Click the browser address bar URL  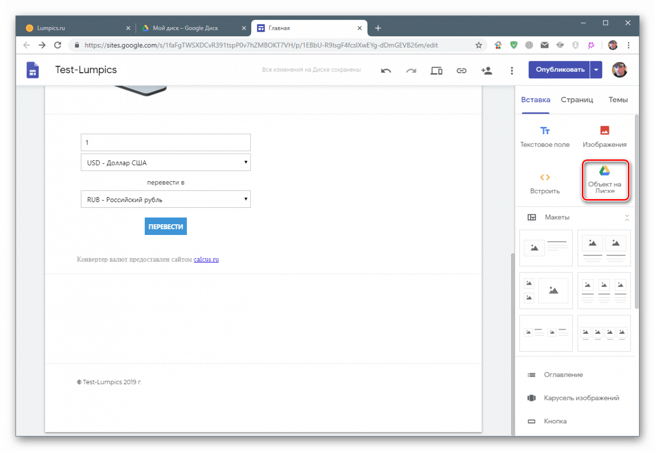coord(261,45)
